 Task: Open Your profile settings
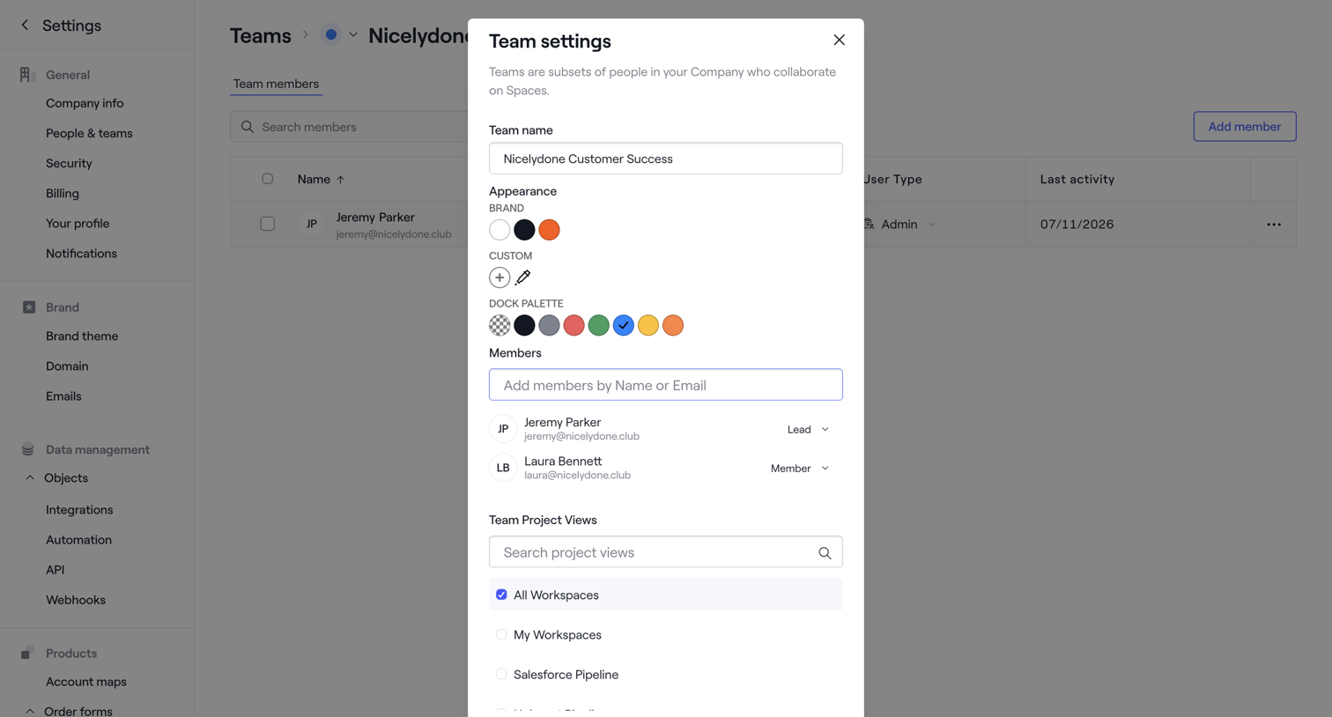coord(78,223)
